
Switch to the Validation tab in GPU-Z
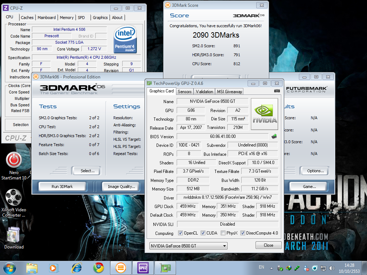pyautogui.click(x=205, y=92)
